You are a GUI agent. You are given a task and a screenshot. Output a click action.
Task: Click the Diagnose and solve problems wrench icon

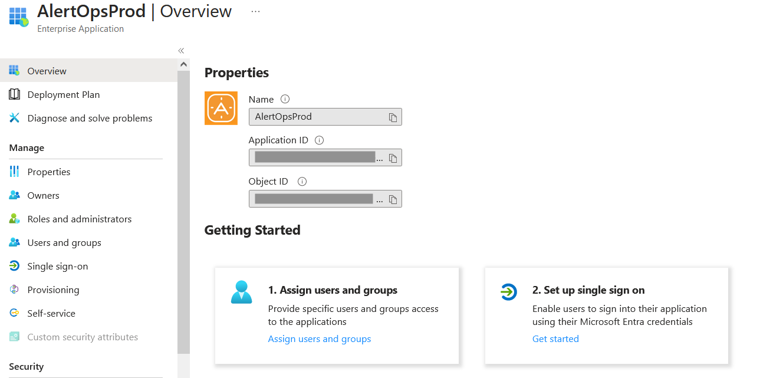tap(14, 118)
